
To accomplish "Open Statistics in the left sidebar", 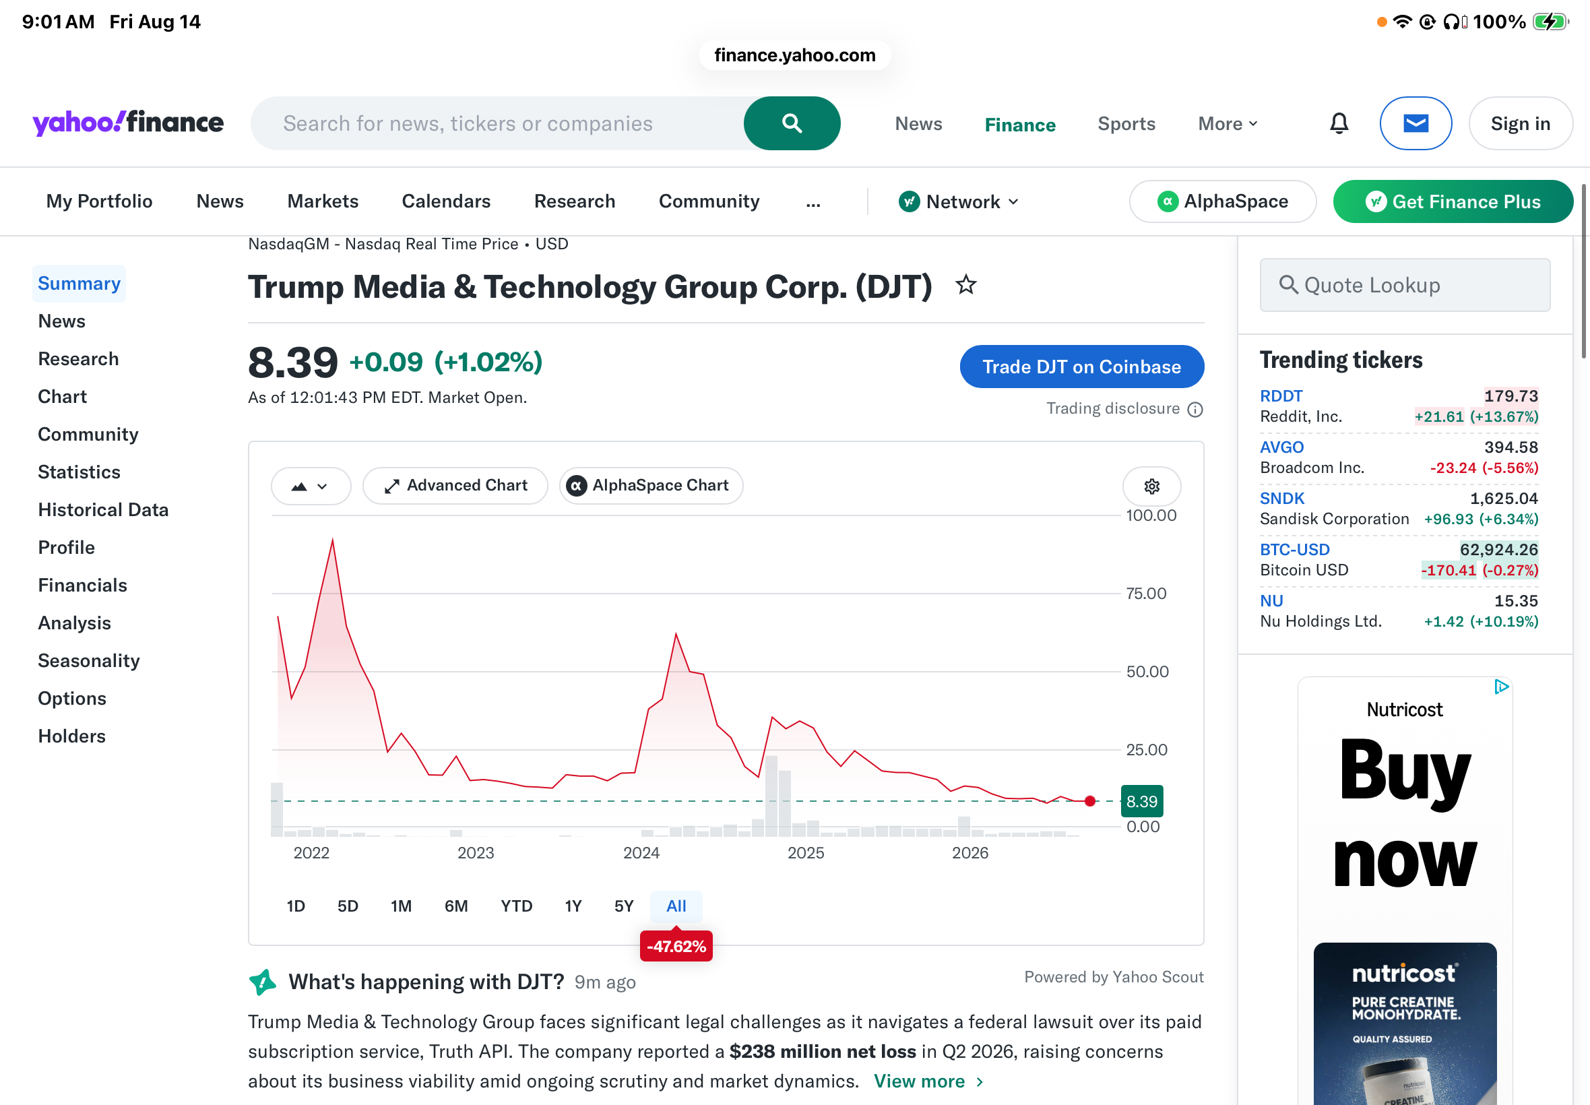I will click(x=79, y=472).
